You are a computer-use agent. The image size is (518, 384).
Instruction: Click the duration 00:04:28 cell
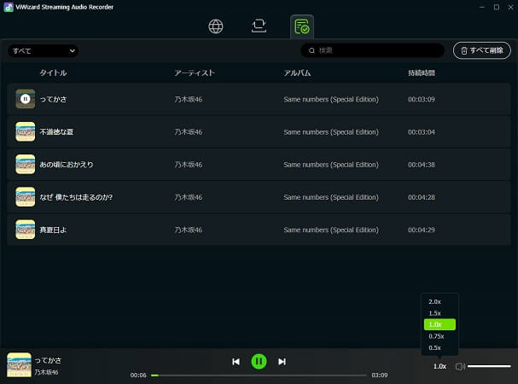422,197
